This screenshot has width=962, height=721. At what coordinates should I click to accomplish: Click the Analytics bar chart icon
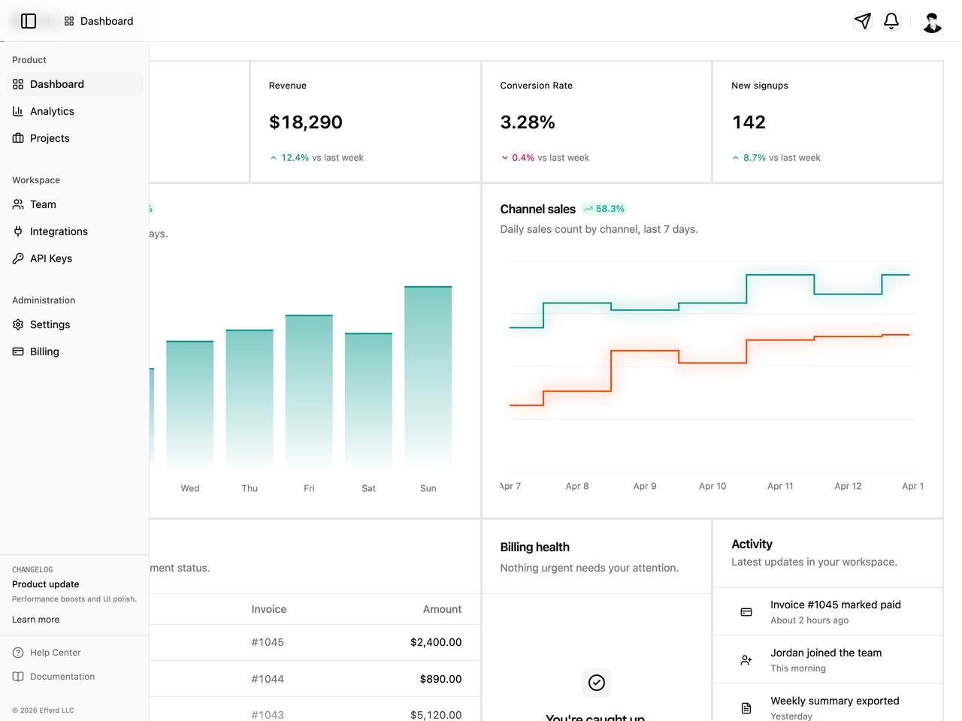pos(18,111)
